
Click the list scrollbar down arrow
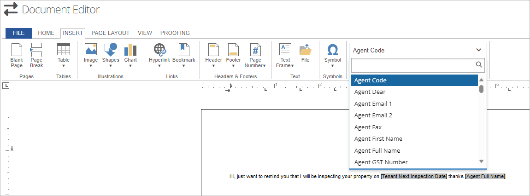(481, 161)
